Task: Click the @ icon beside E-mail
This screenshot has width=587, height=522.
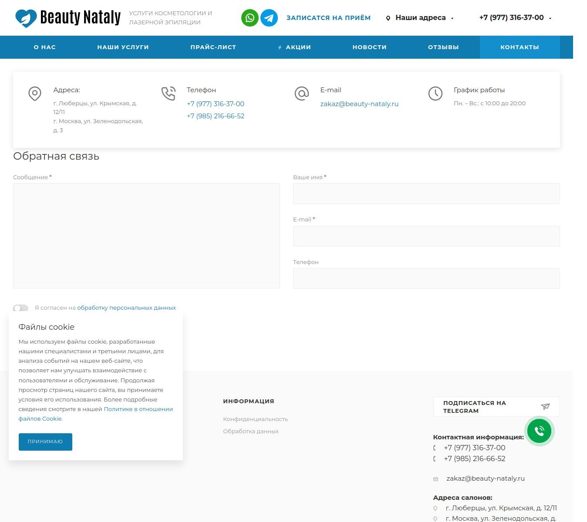Action: click(301, 94)
